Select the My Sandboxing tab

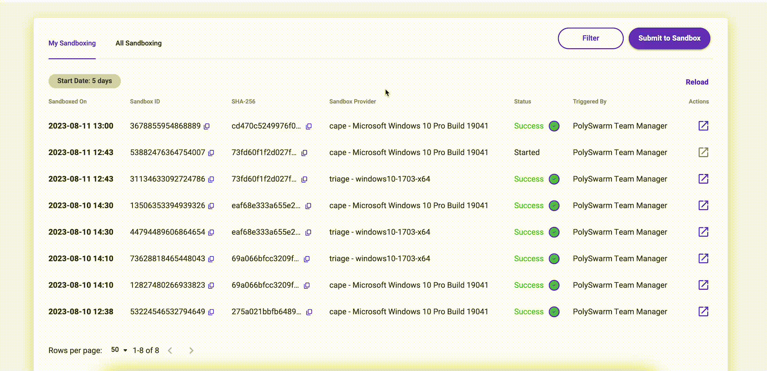click(72, 43)
